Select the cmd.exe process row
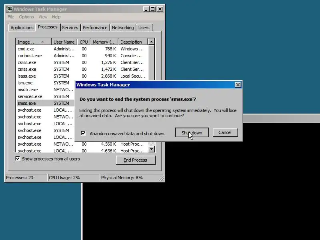320x240 pixels. click(x=82, y=49)
